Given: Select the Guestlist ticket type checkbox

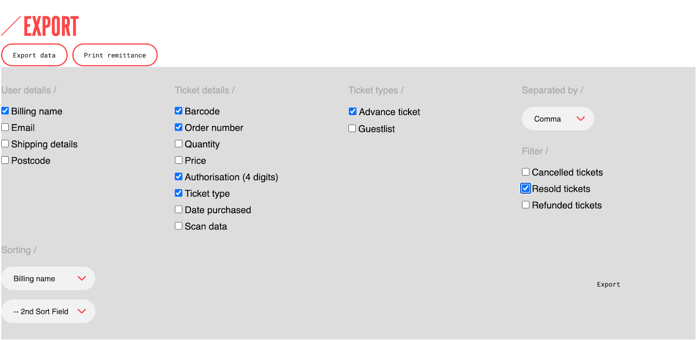Looking at the screenshot, I should pos(352,129).
